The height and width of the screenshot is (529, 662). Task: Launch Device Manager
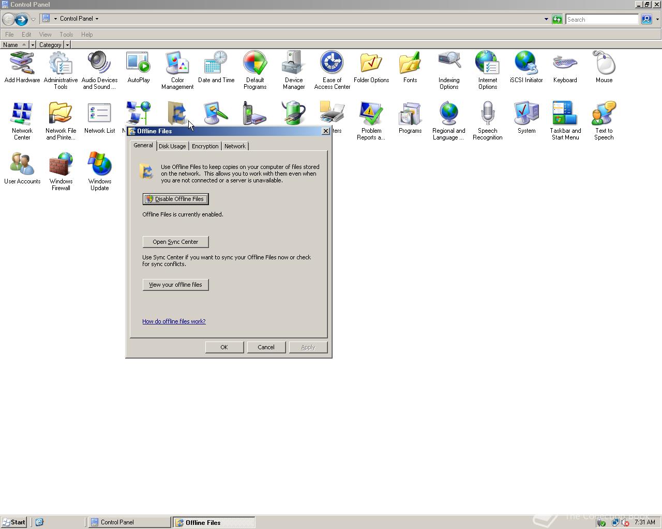294,71
